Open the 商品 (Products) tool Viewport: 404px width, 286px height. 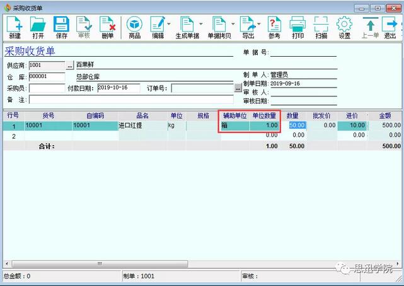point(134,28)
